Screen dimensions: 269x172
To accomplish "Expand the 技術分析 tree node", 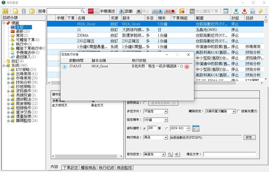I will pyautogui.click(x=8, y=82).
